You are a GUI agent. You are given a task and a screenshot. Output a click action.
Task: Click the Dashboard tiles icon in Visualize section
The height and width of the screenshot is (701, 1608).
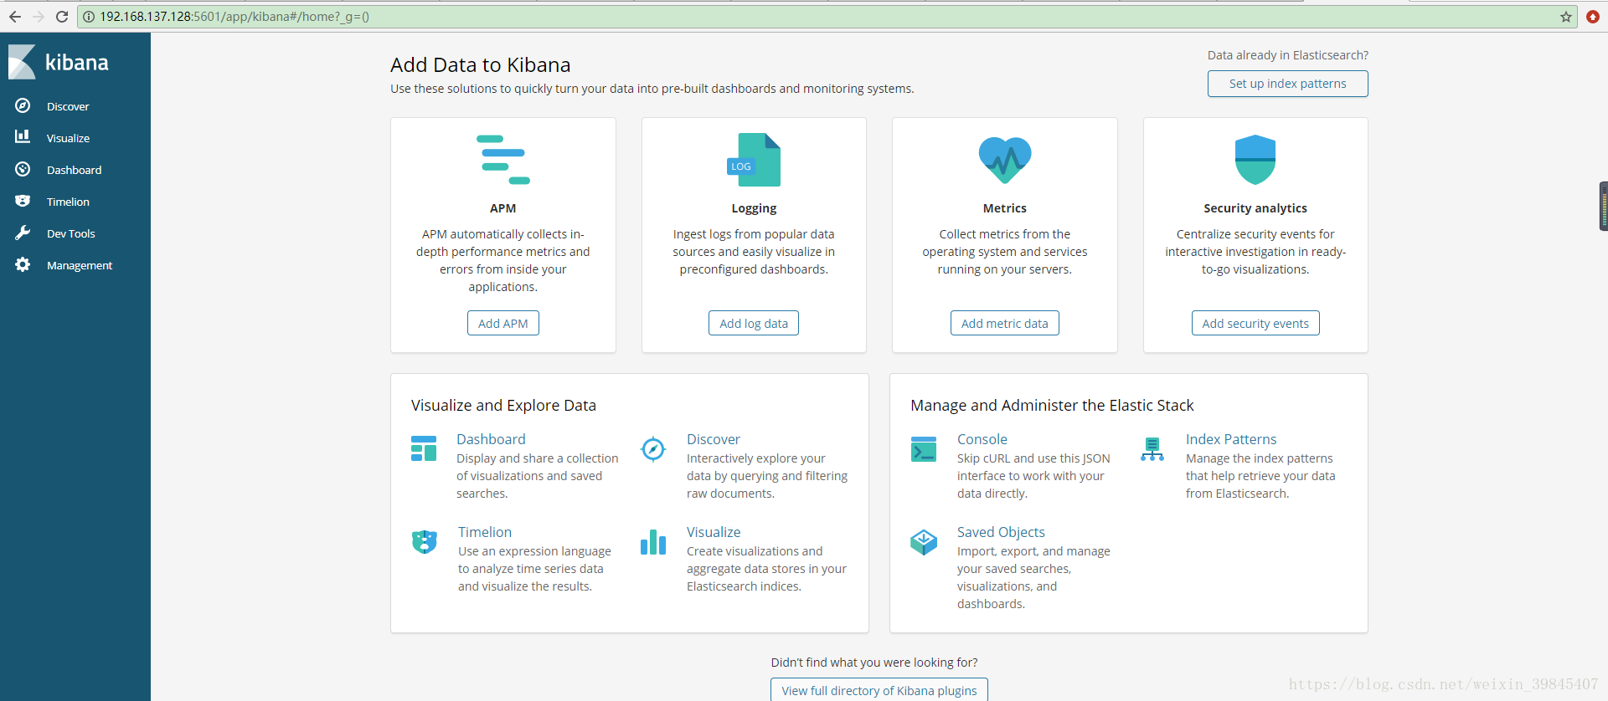click(x=424, y=448)
